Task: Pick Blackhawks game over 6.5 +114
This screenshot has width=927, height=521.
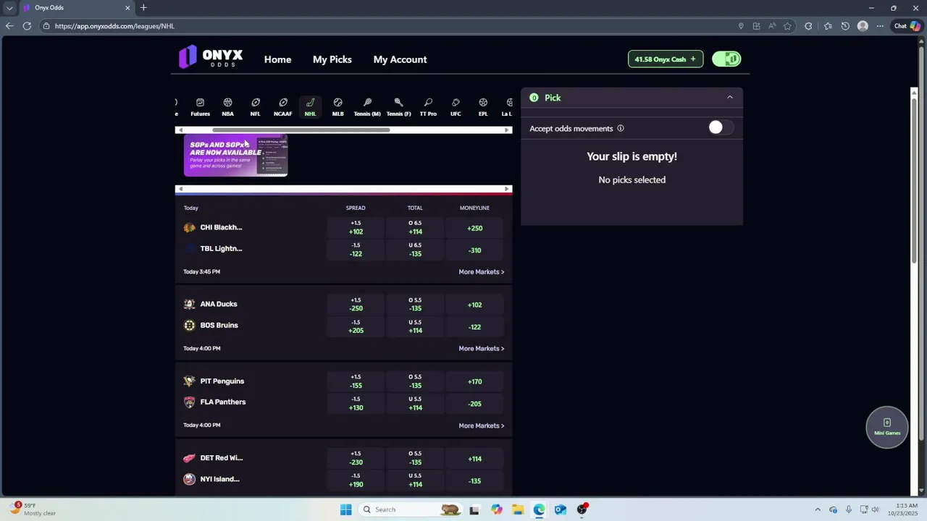Action: [415, 228]
